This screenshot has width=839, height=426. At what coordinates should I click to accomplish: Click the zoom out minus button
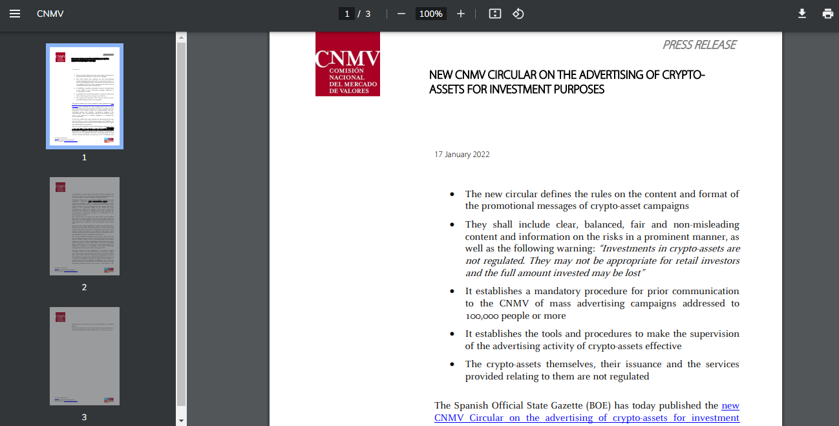(x=401, y=14)
